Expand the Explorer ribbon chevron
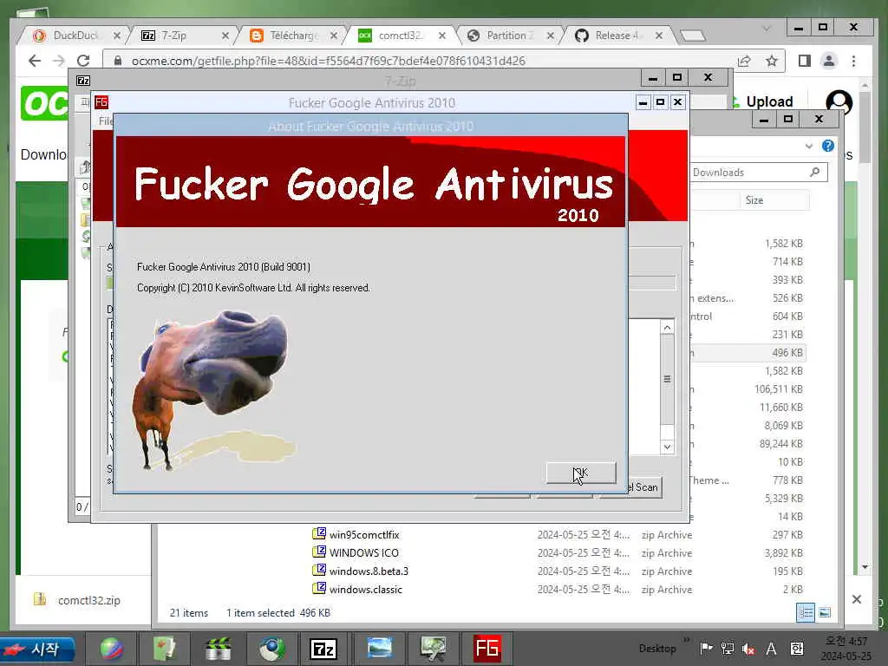 [x=809, y=146]
